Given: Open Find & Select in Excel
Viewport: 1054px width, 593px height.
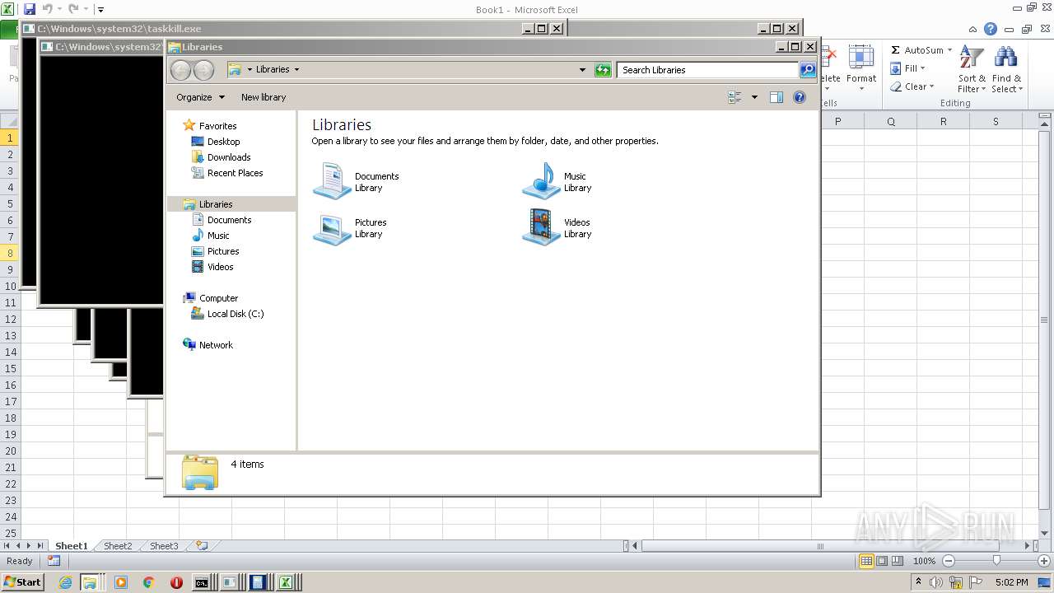Looking at the screenshot, I should pos(1006,69).
